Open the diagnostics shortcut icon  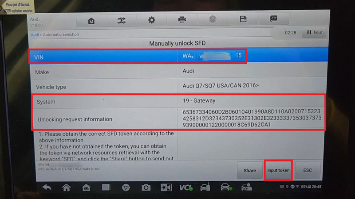[205, 187]
